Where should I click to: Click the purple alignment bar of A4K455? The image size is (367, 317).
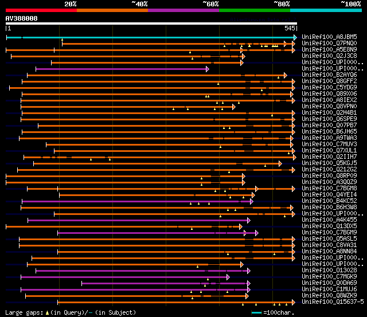[139, 220]
